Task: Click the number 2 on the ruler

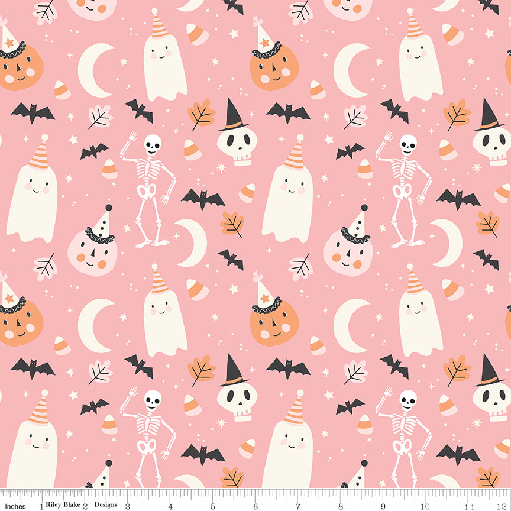Action: coord(85,506)
